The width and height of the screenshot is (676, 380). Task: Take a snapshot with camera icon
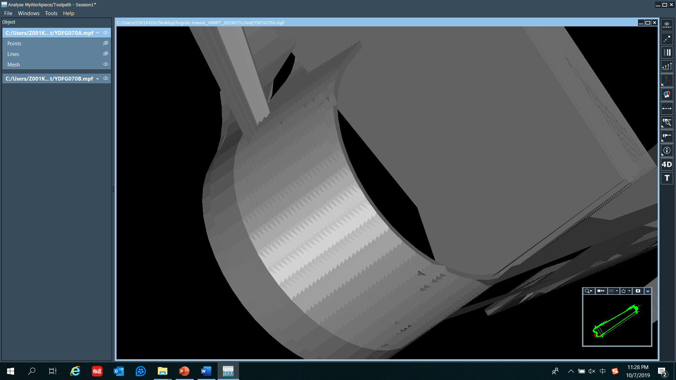[x=638, y=291]
